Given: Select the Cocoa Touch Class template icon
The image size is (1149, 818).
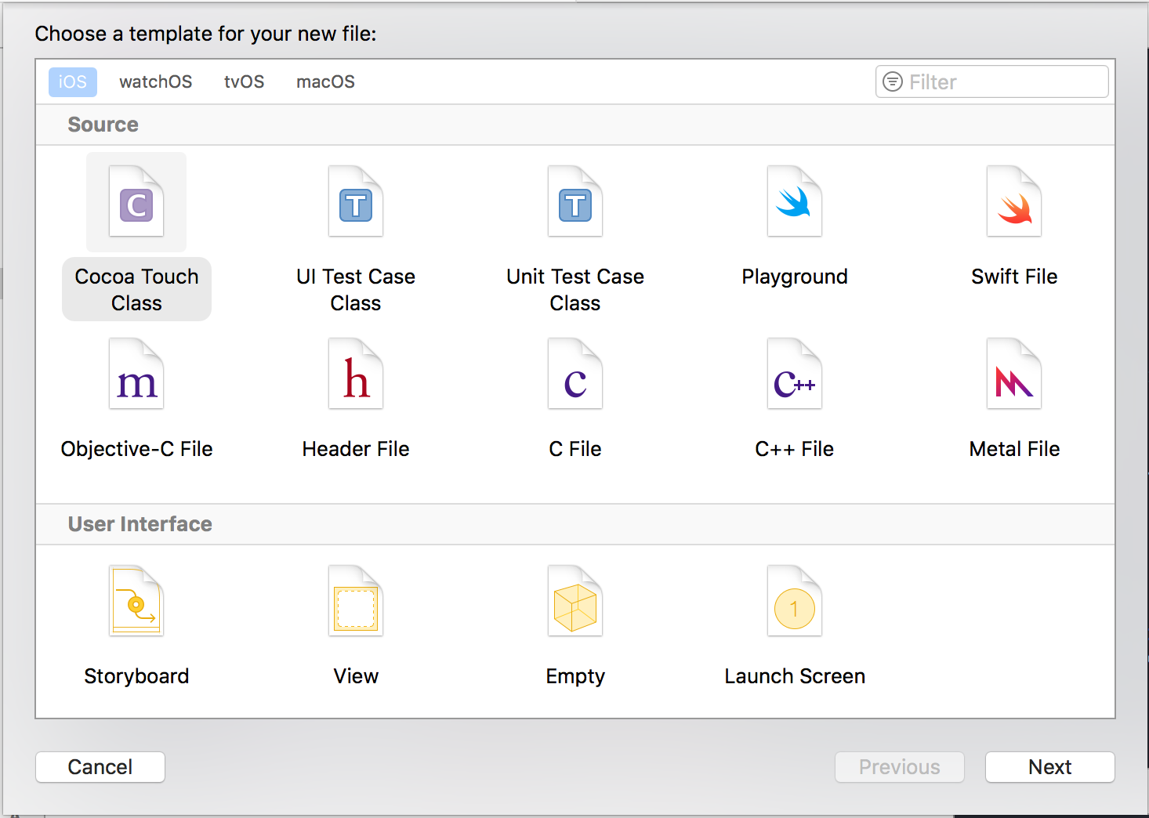Looking at the screenshot, I should 136,201.
